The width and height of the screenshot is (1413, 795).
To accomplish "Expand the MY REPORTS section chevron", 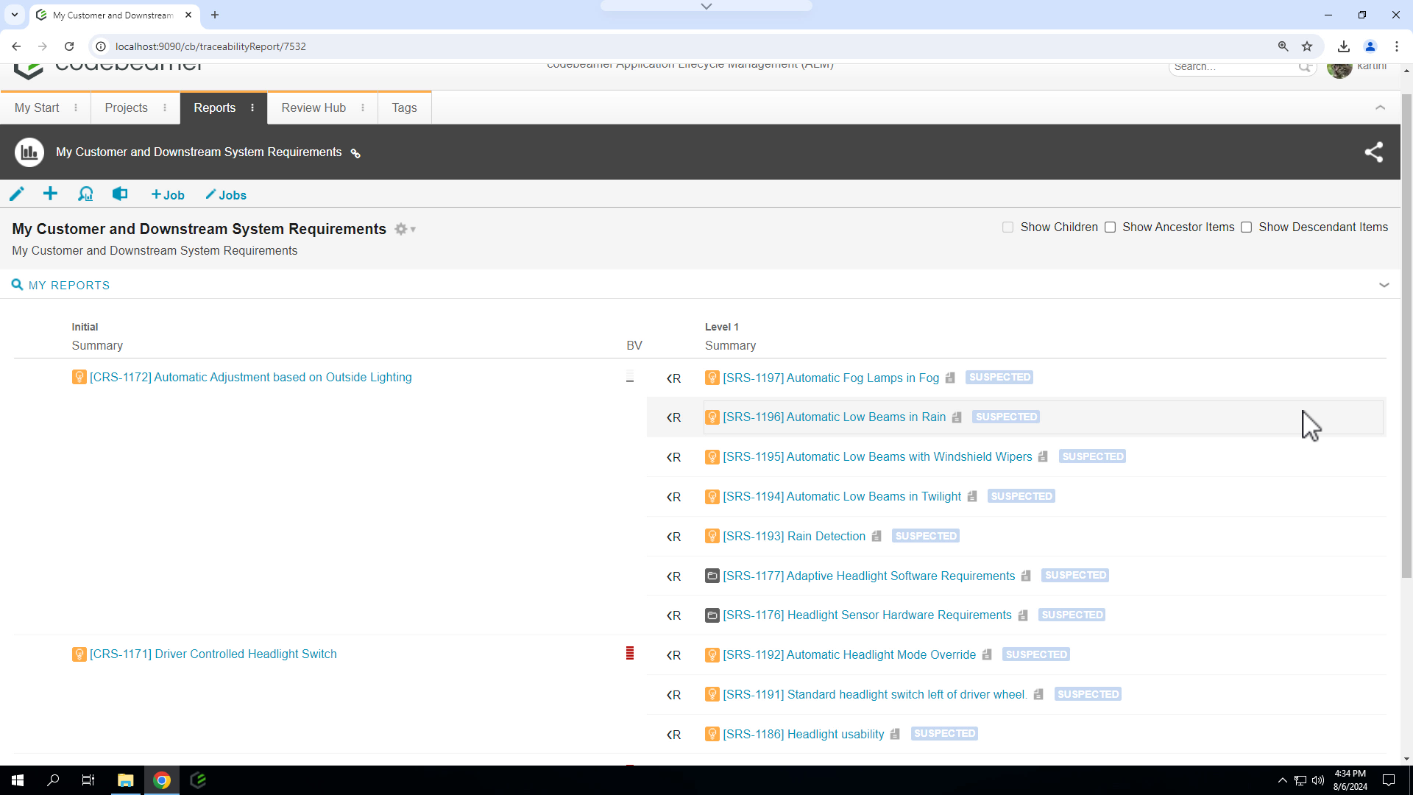I will click(x=1384, y=285).
